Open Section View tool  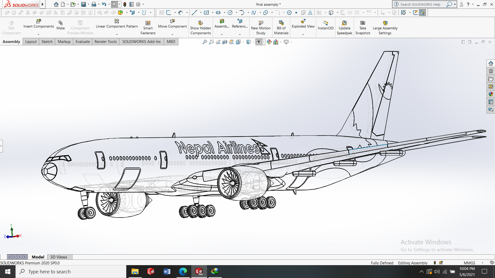click(x=225, y=42)
